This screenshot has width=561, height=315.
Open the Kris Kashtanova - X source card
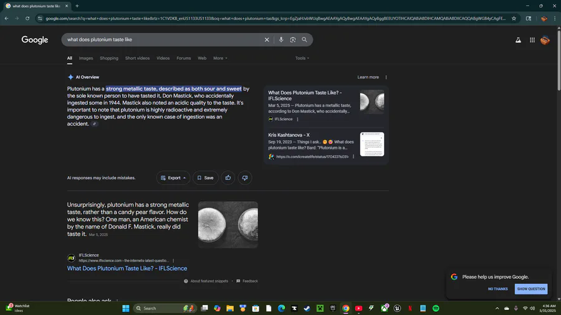pos(289,135)
